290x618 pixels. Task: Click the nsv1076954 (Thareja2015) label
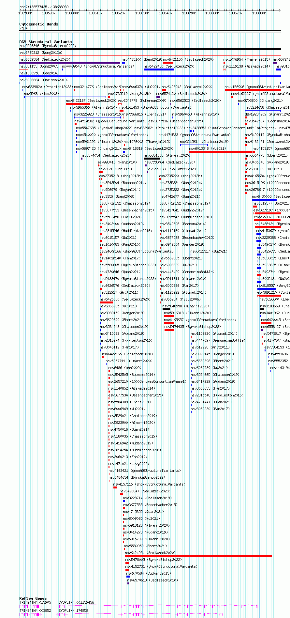247,60
